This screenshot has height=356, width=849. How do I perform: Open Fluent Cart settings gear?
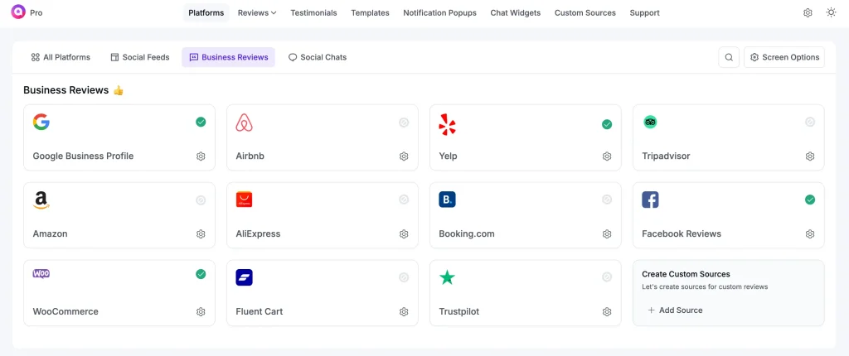[404, 311]
